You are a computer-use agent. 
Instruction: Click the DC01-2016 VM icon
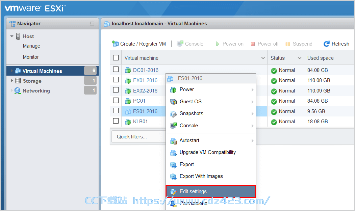point(128,70)
